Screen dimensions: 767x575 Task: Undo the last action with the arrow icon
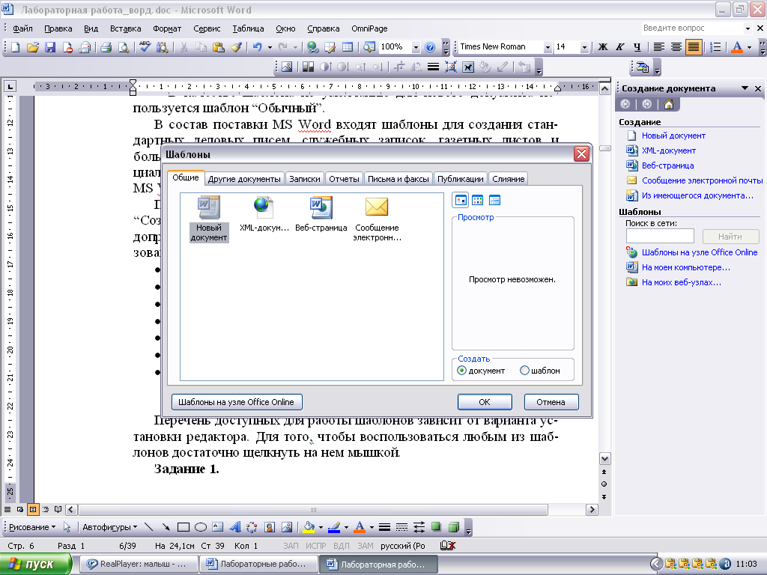(258, 47)
